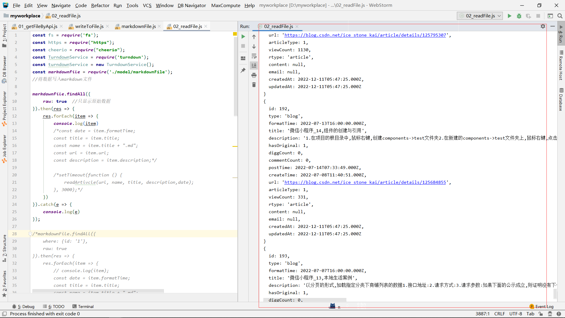565x318 pixels.
Task: Open the Remote Host side panel
Action: coord(561,66)
